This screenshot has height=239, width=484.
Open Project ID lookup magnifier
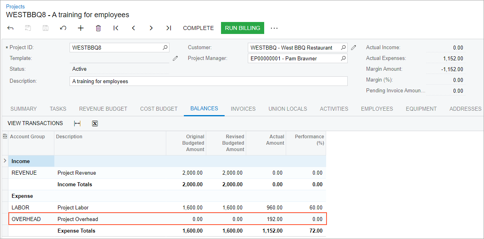[x=165, y=48]
